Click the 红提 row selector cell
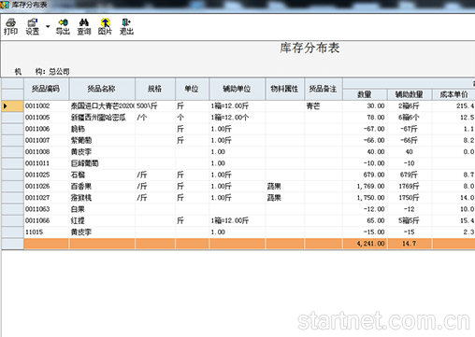The width and height of the screenshot is (475, 337). click(12, 221)
